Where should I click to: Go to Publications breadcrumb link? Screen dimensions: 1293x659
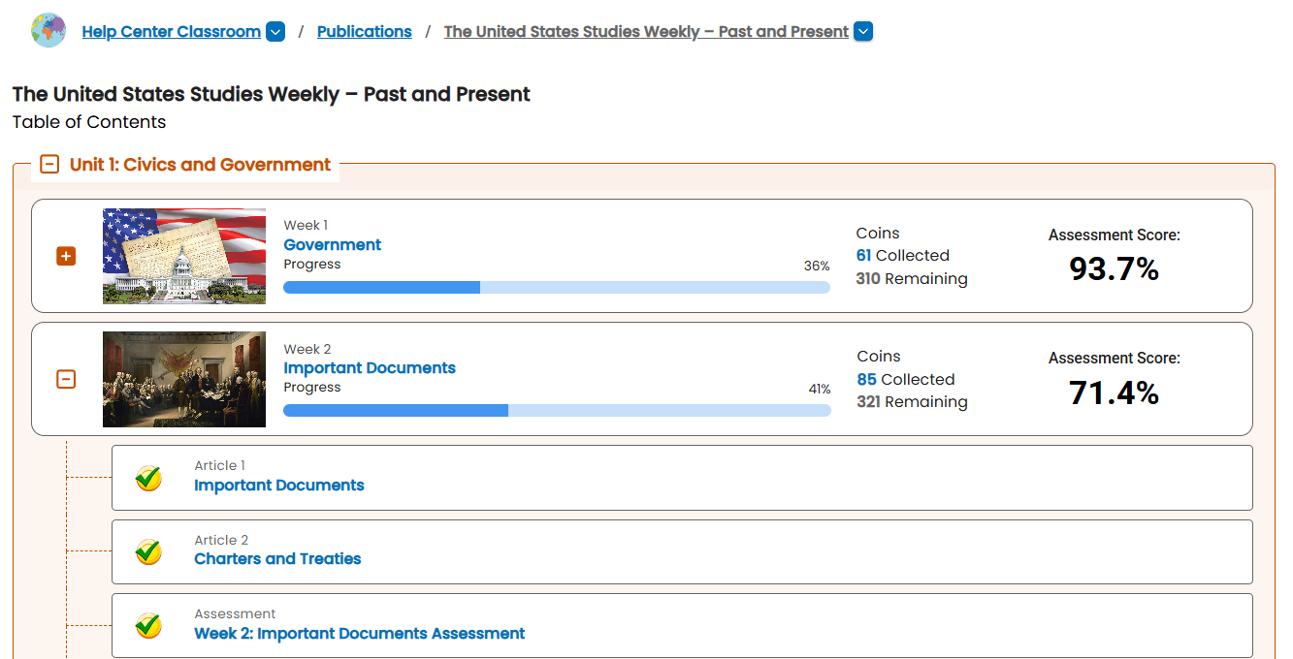point(364,32)
